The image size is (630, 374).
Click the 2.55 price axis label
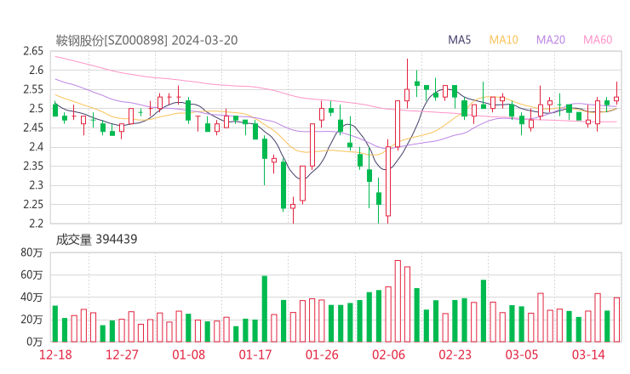pos(33,89)
